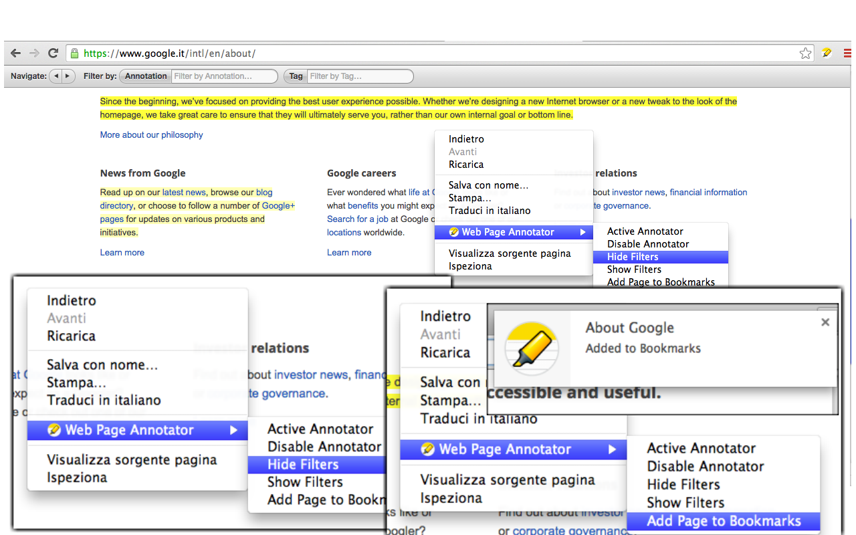Click the browser back arrow

click(15, 53)
